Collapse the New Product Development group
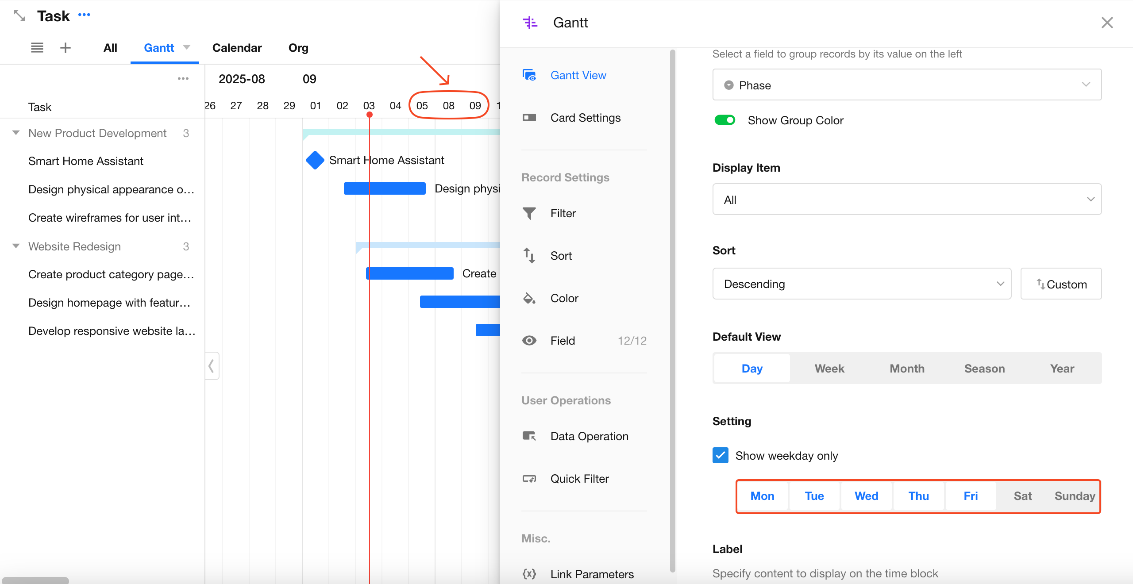 point(16,133)
